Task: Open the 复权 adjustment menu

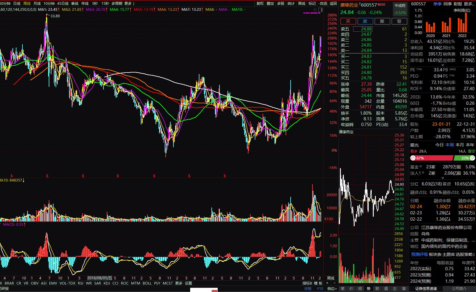Action: 260,4
